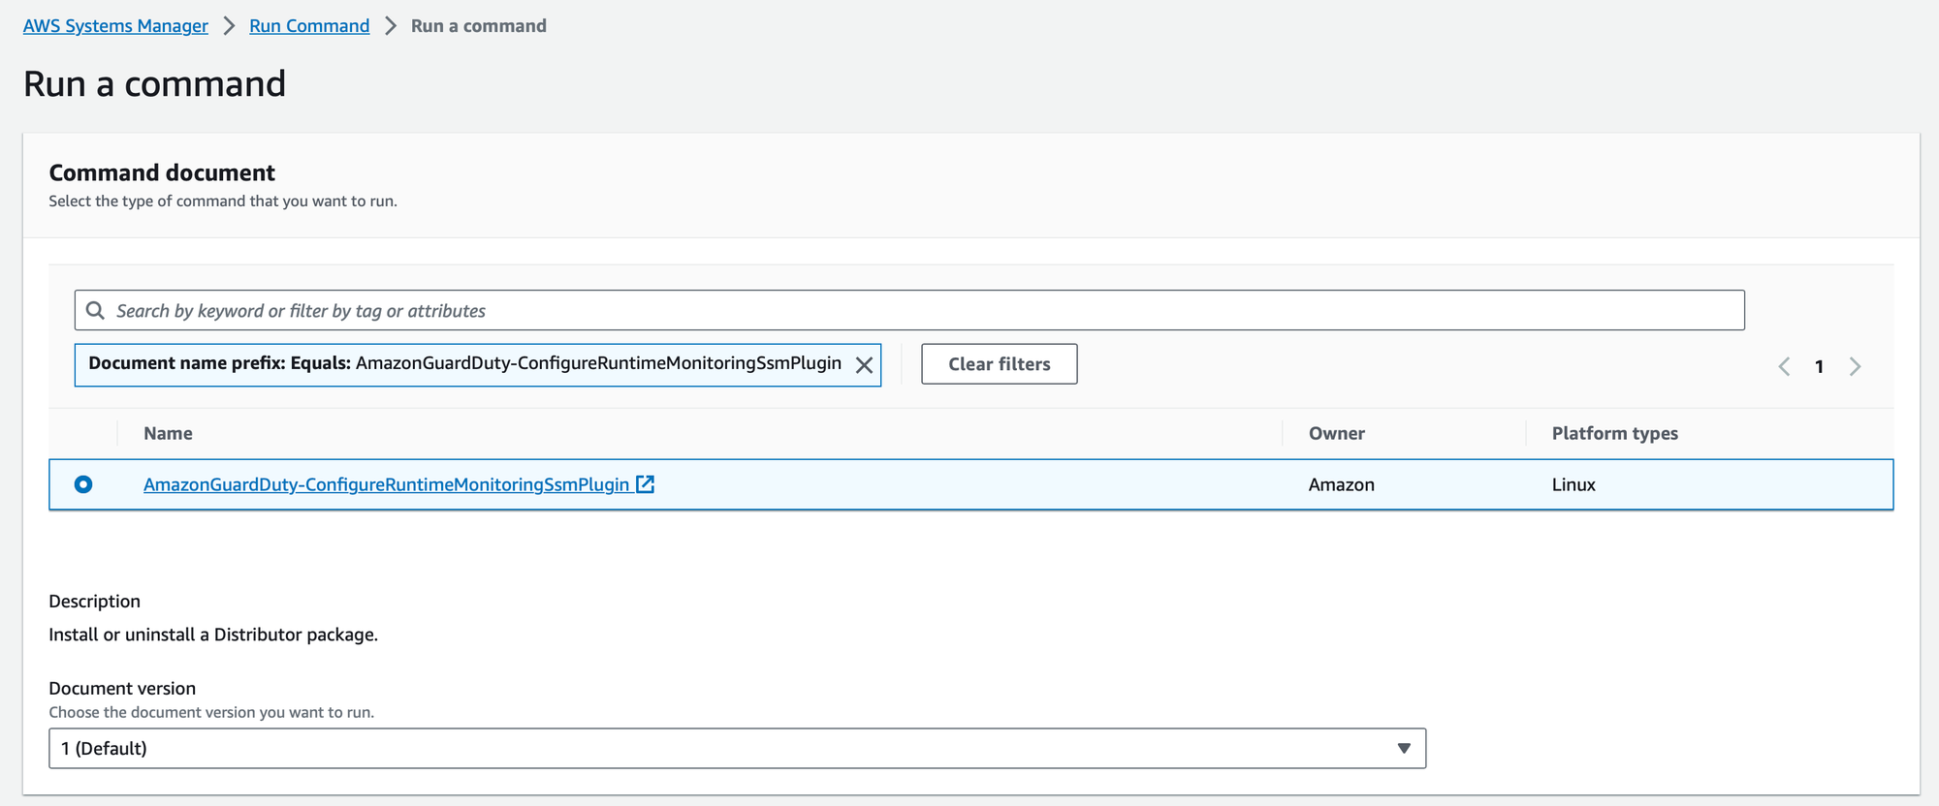Go to next page of documents
This screenshot has width=1939, height=806.
pos(1855,366)
